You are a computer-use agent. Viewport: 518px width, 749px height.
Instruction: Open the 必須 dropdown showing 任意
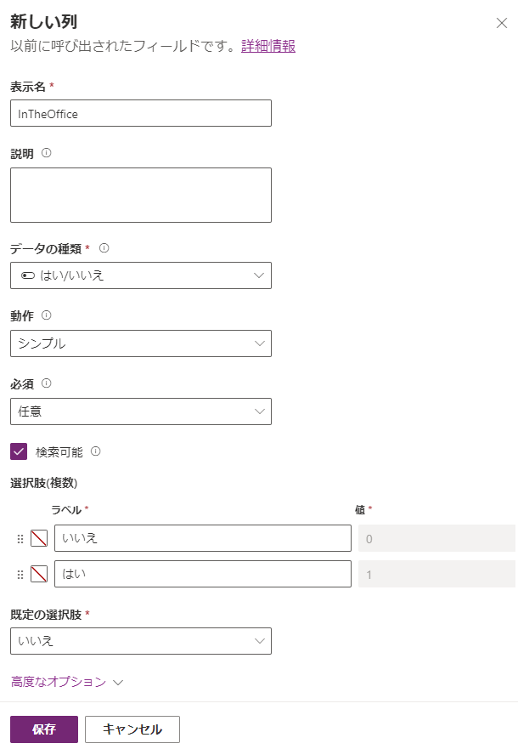coord(141,411)
